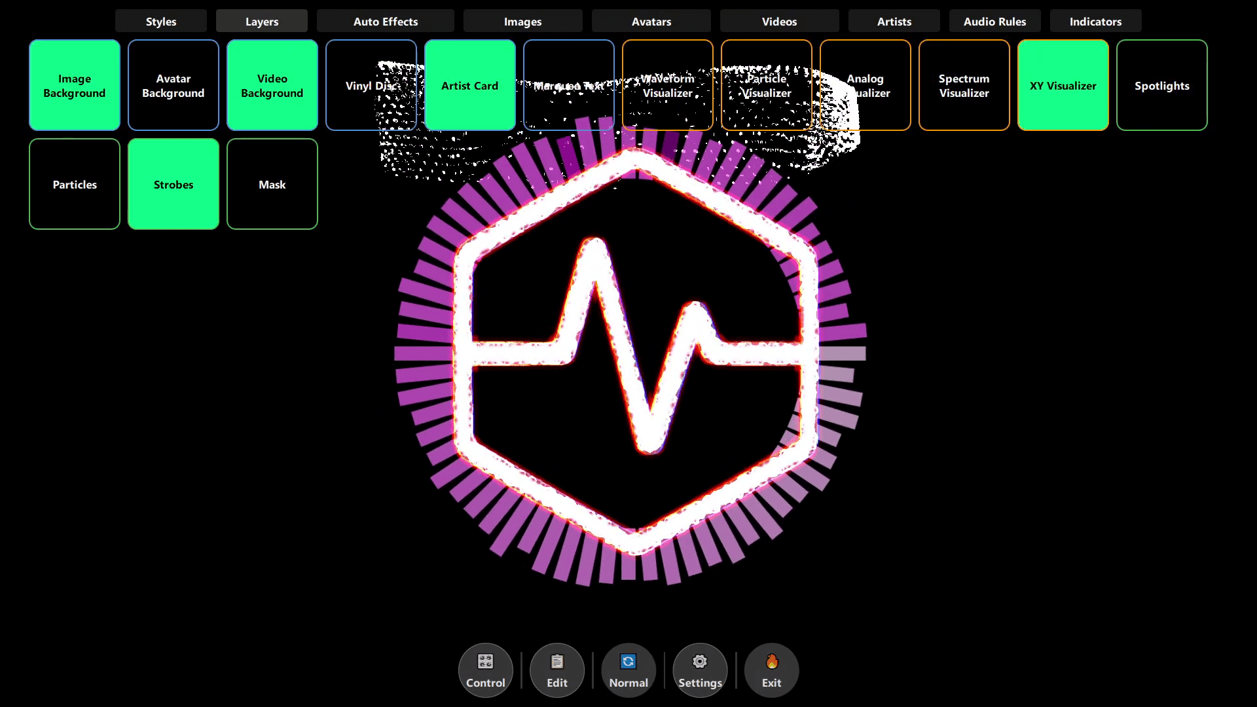Exit using the flame icon
The height and width of the screenshot is (707, 1257).
[771, 669]
